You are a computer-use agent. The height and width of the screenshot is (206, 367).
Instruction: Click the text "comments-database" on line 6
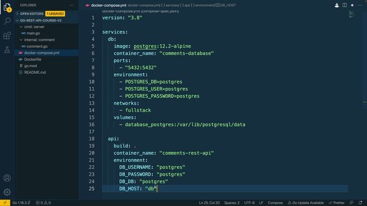[186, 53]
